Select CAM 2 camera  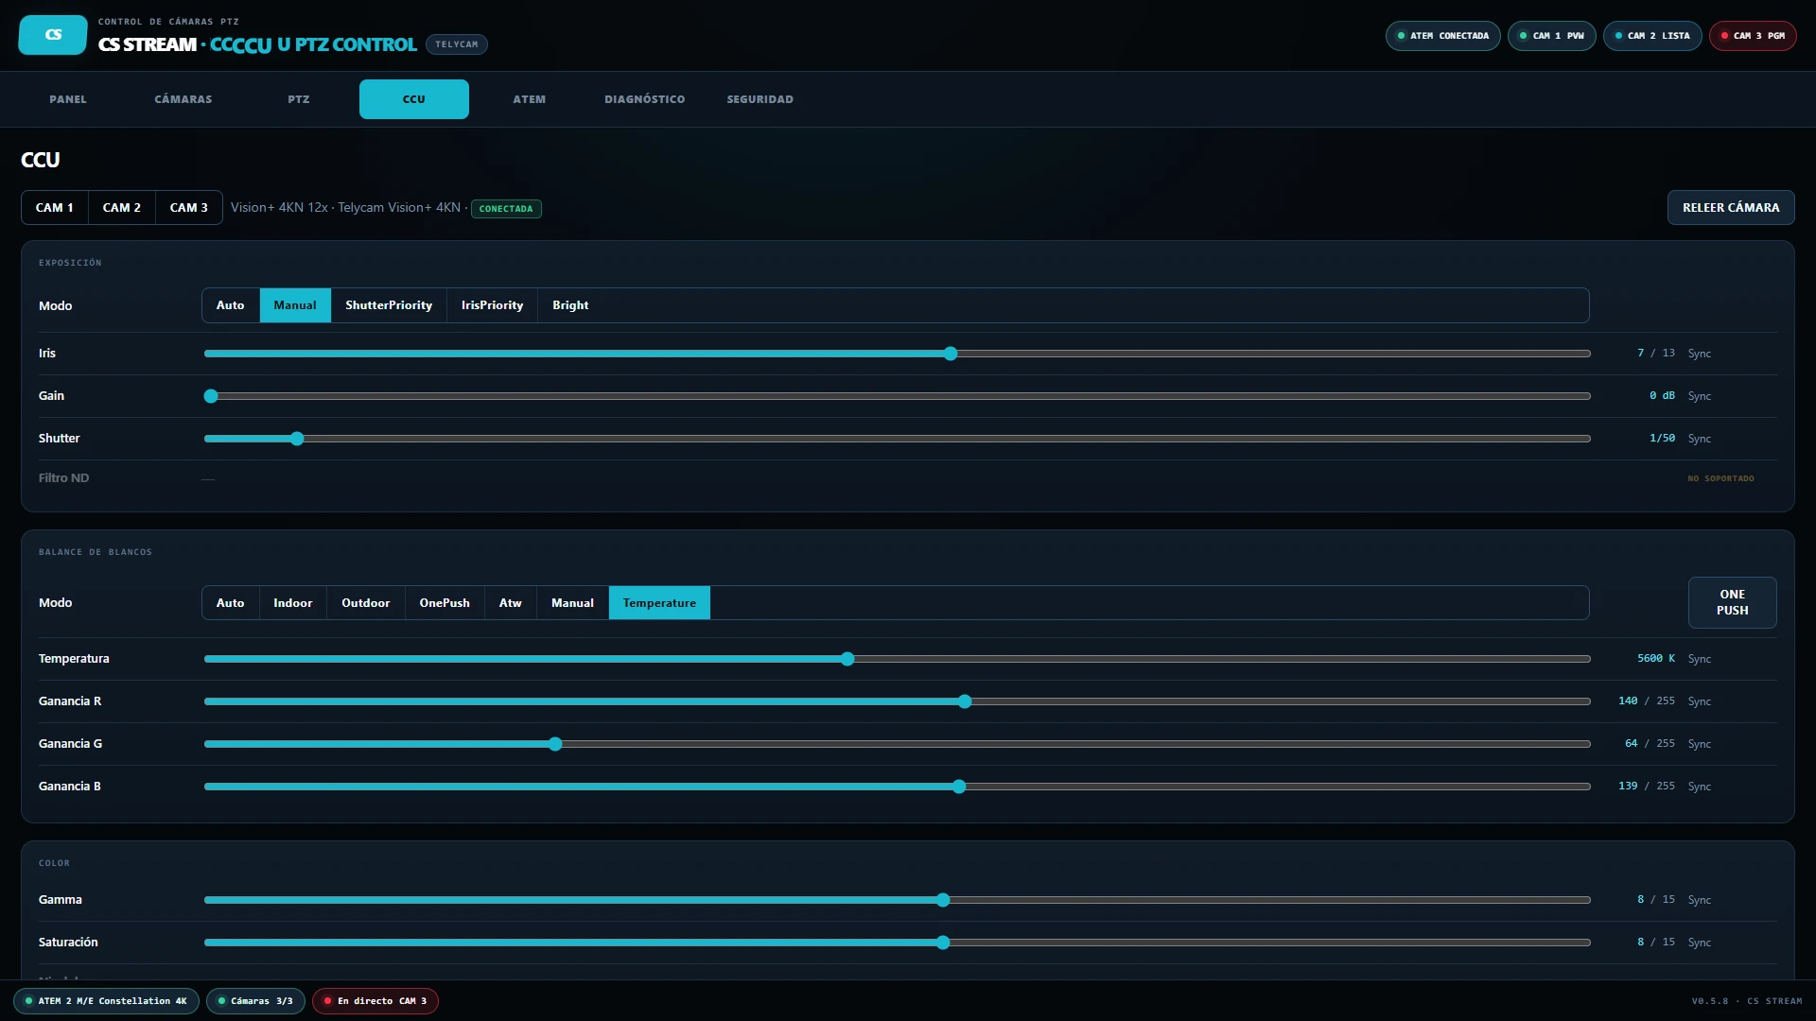point(122,208)
